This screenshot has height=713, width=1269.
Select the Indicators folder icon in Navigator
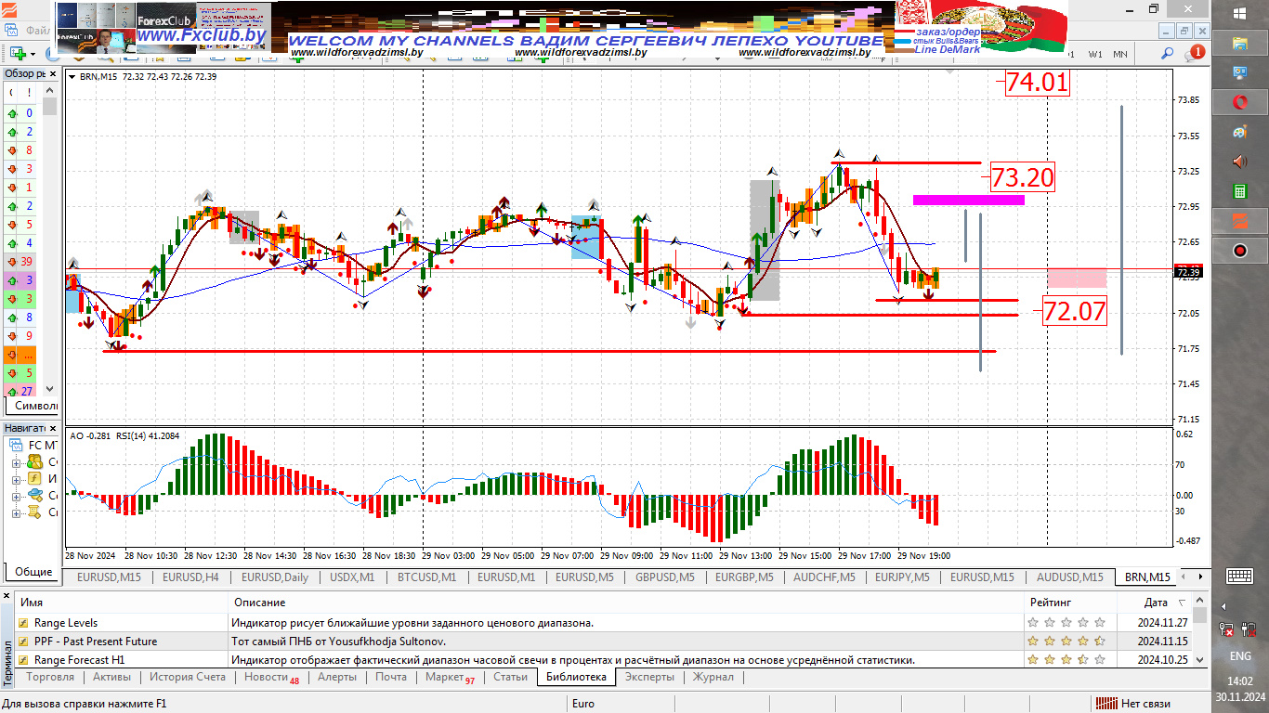34,478
